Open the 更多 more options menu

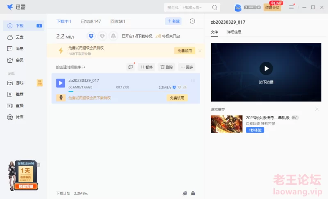187,67
